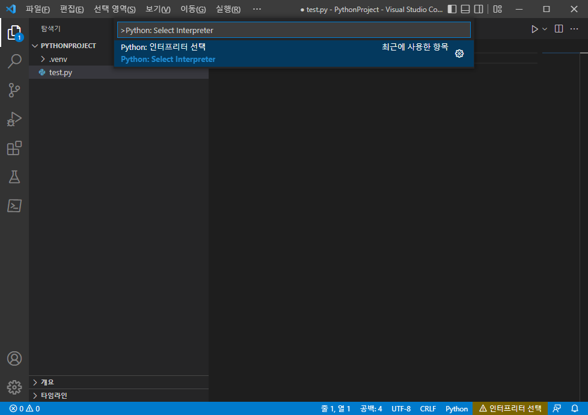Open the Run and Debug view icon
Viewport: 588px width, 415px height.
coord(14,119)
